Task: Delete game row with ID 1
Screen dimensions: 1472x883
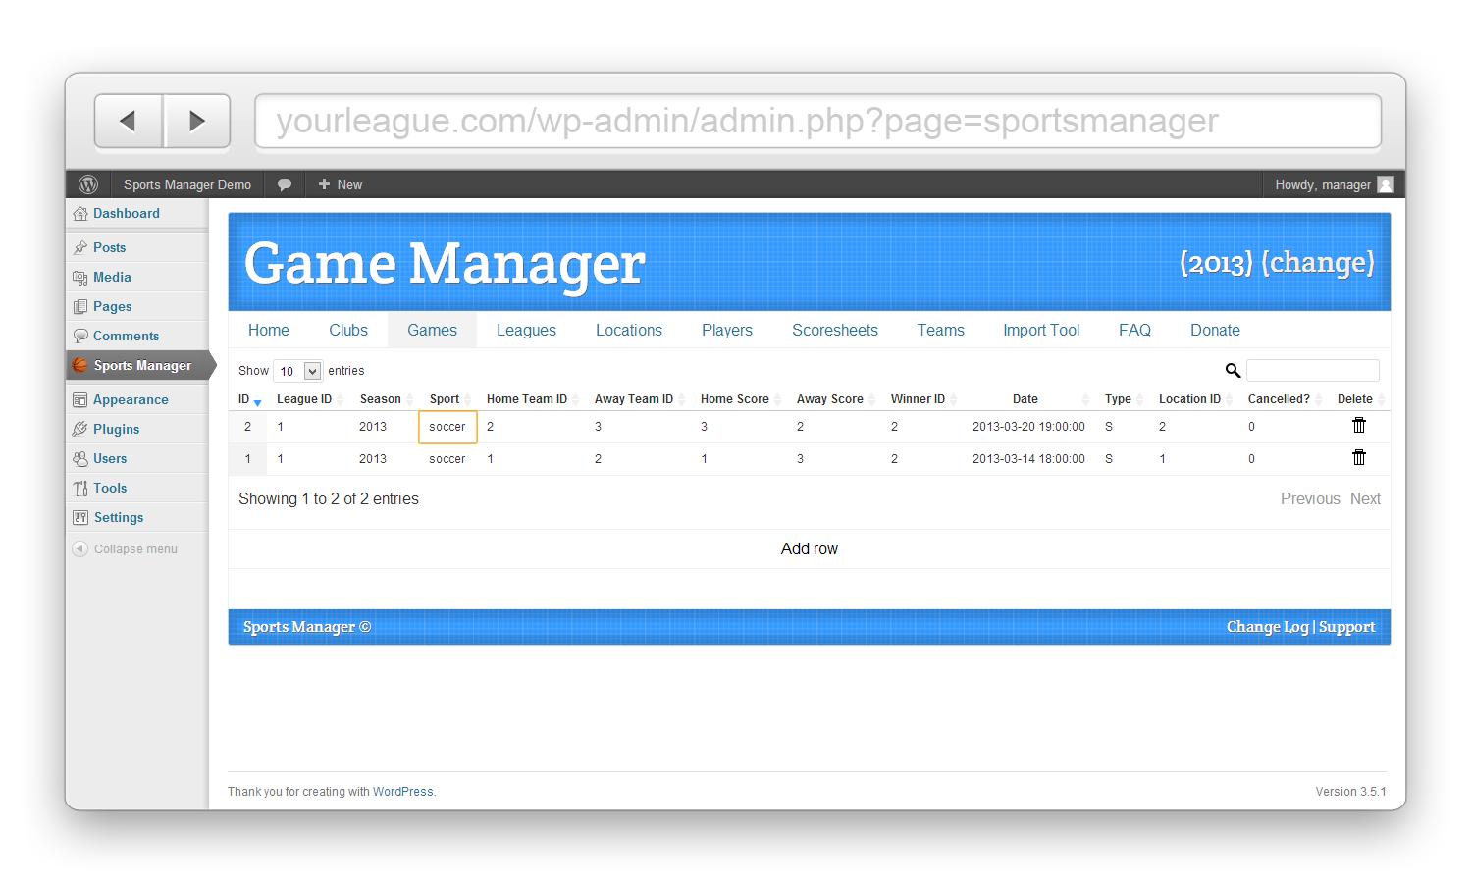Action: [x=1359, y=458]
